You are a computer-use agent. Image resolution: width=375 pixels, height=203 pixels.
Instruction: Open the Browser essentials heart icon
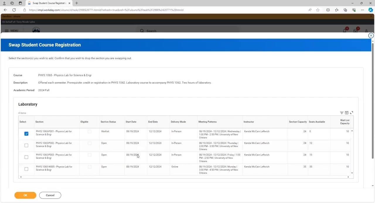354,10
